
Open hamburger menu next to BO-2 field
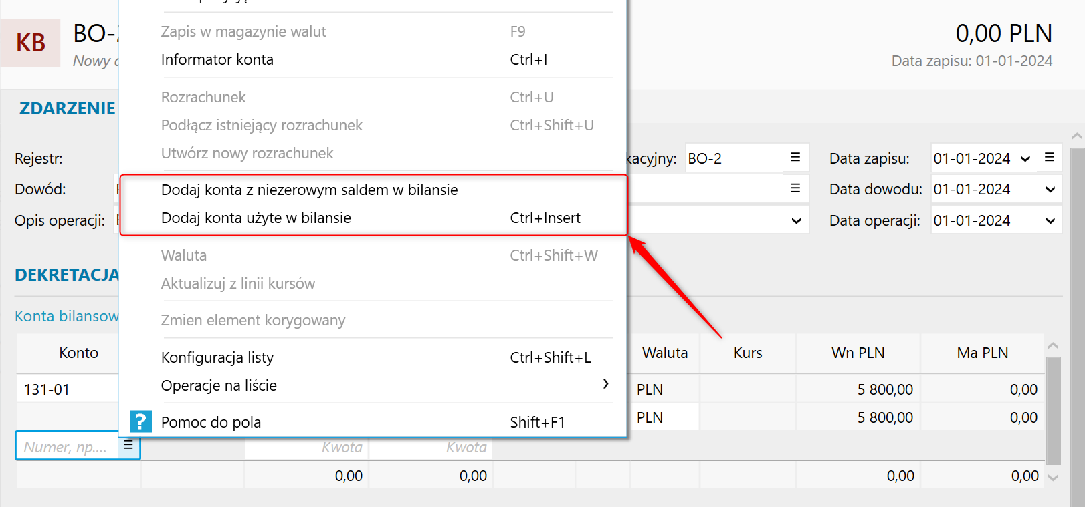(795, 158)
